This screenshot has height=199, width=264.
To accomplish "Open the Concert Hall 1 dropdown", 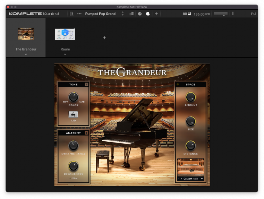I will pos(202,179).
